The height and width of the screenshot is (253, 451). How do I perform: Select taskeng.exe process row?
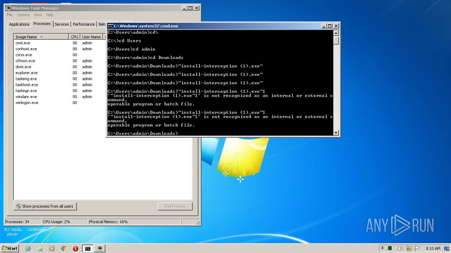click(60, 79)
